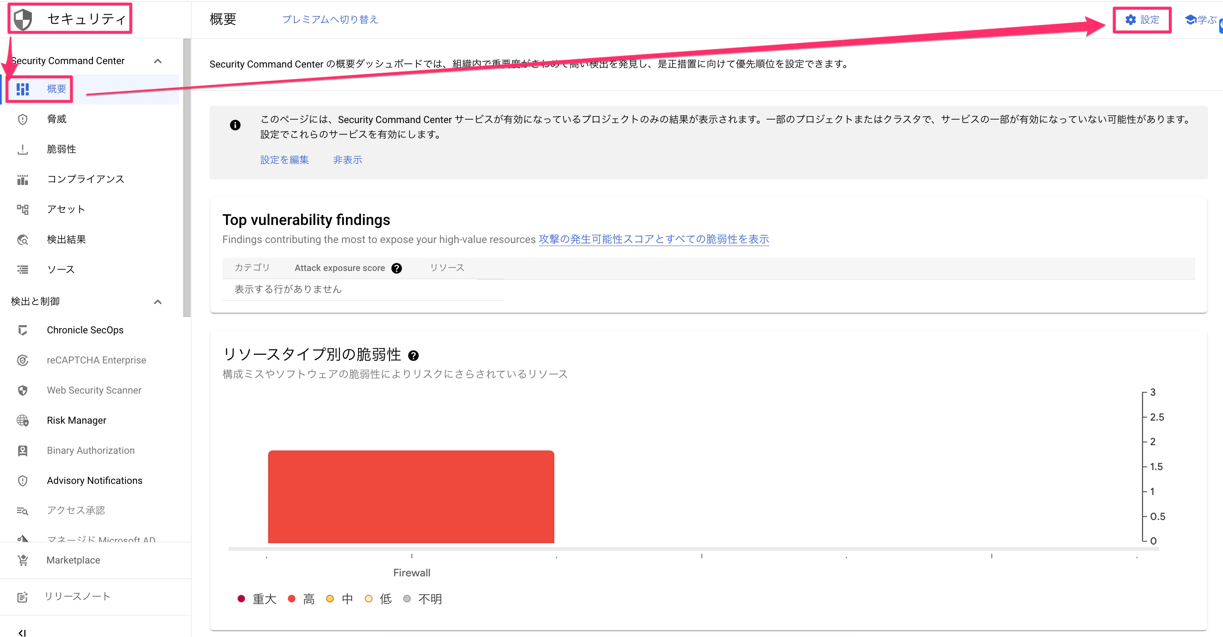
Task: Click the red Firewall bar in chart
Action: 411,496
